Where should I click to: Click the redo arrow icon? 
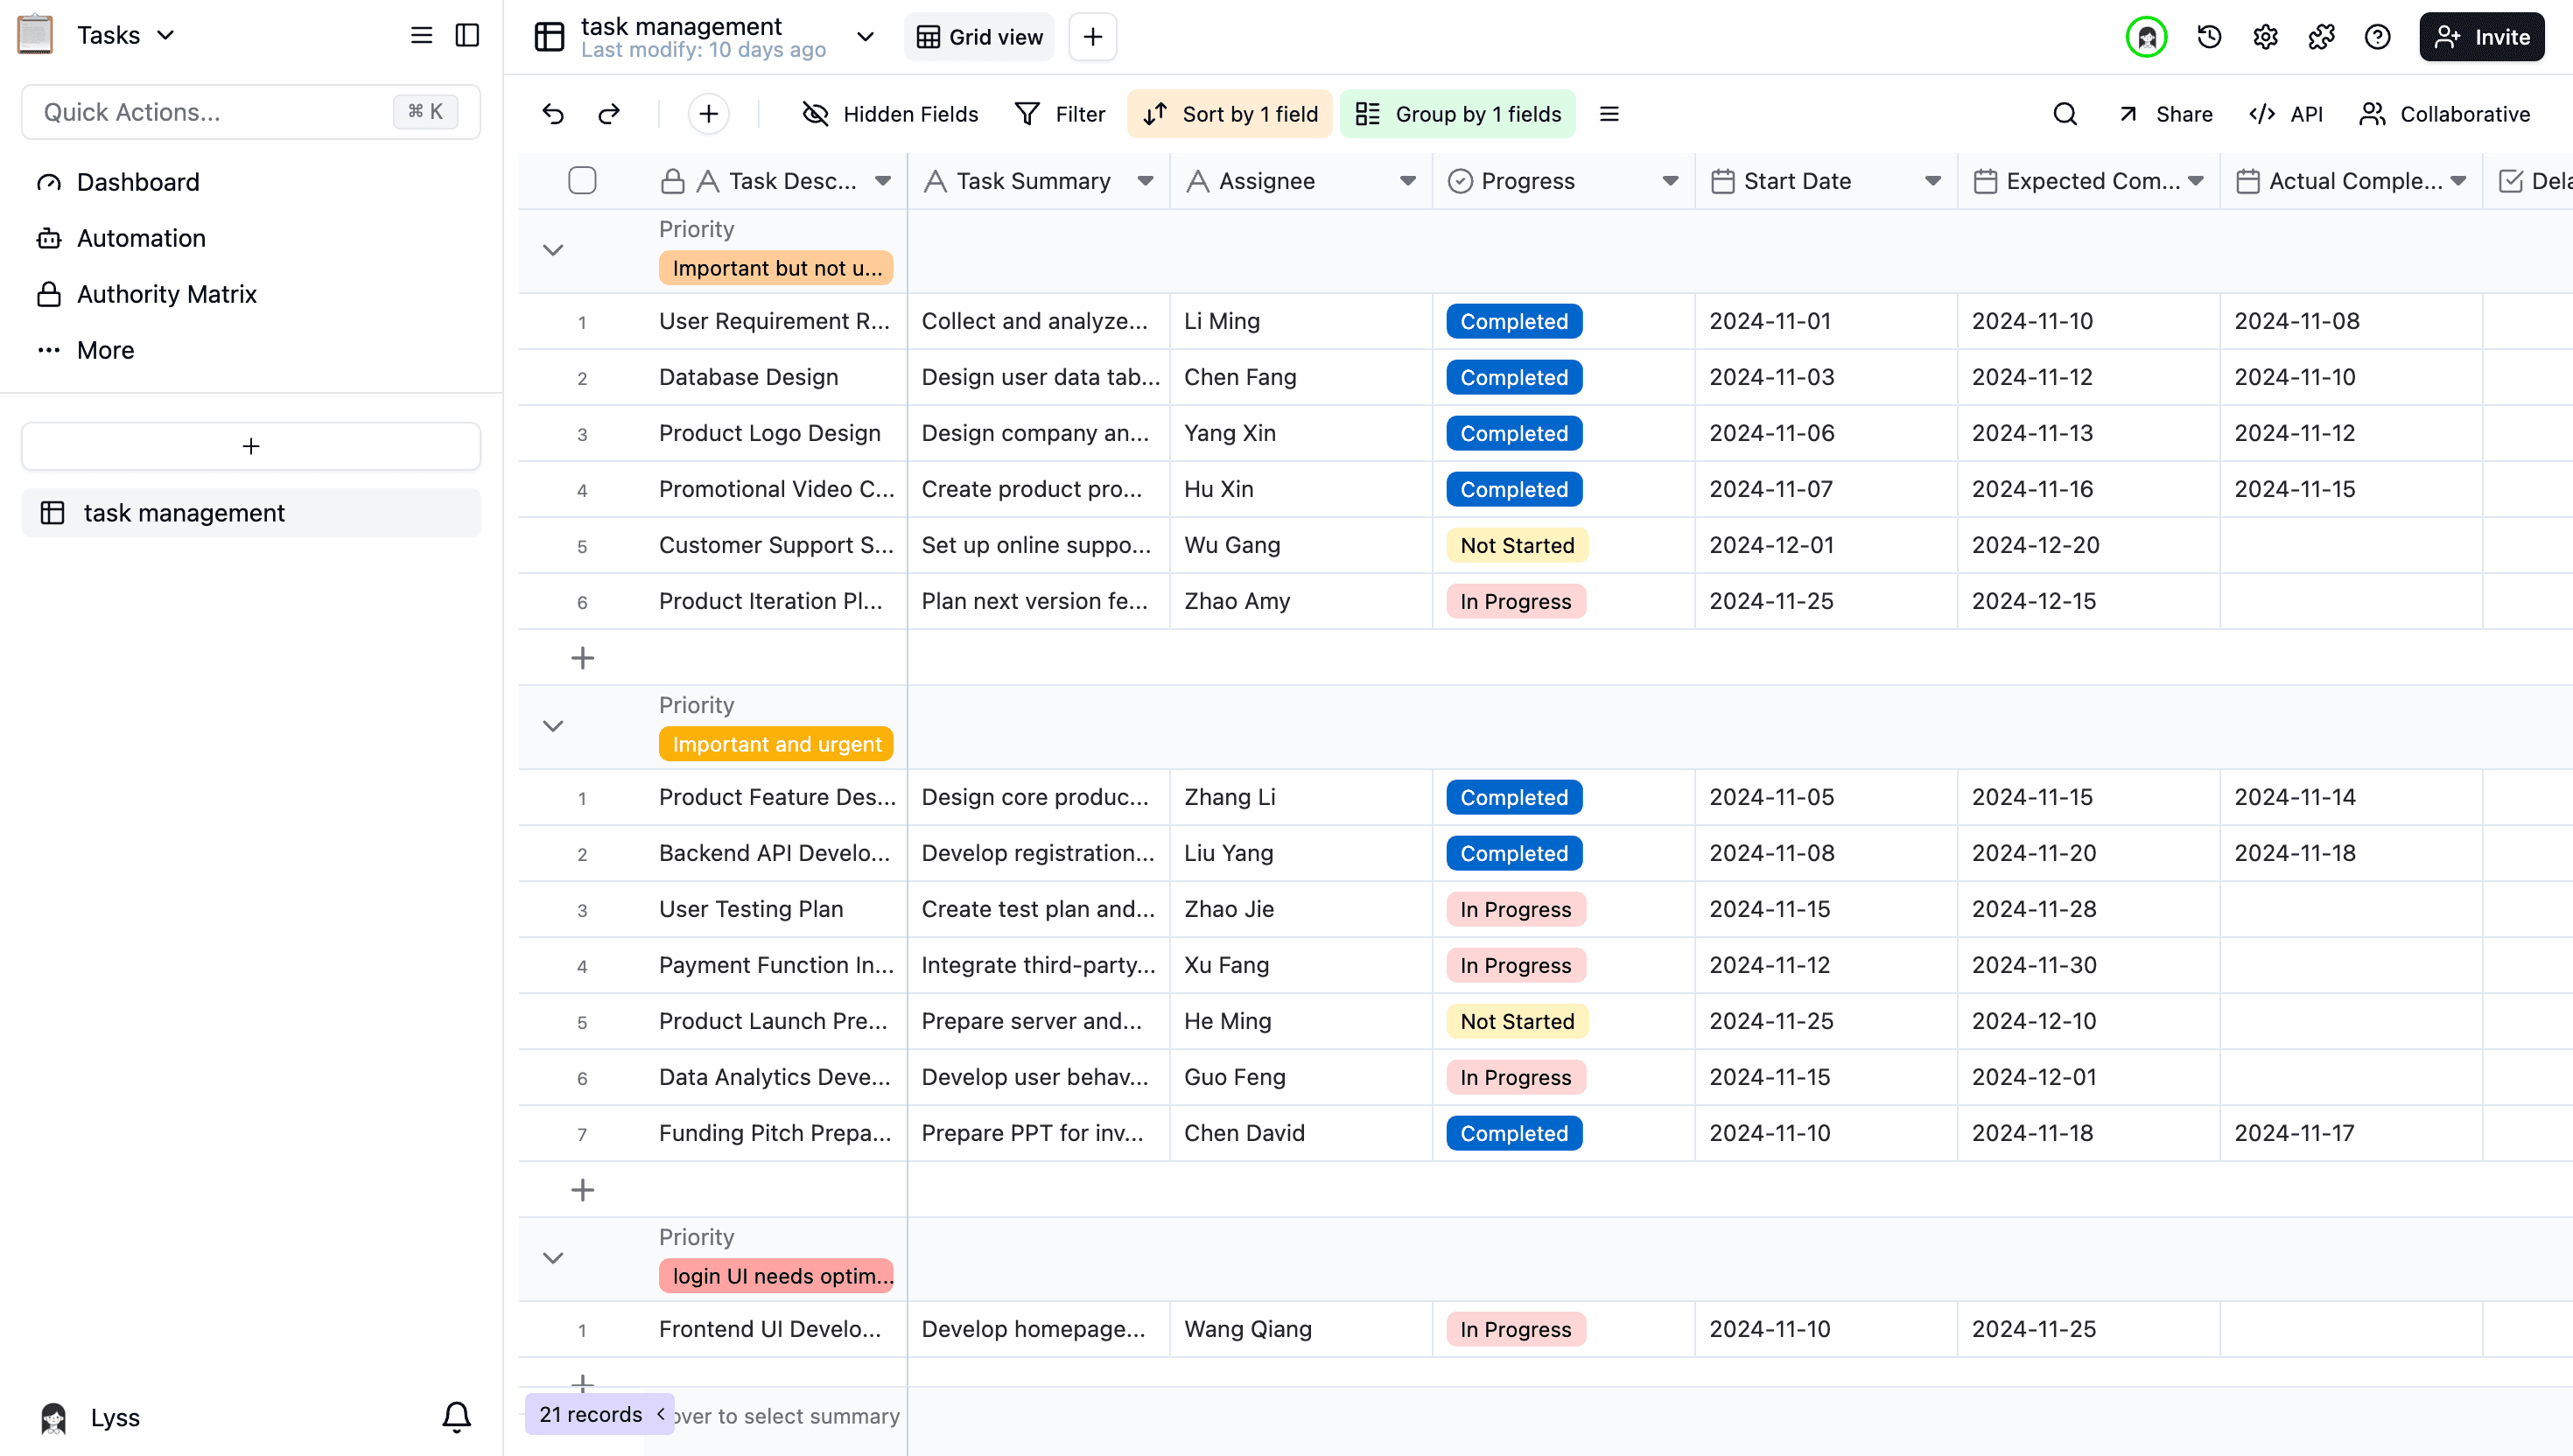click(x=609, y=114)
